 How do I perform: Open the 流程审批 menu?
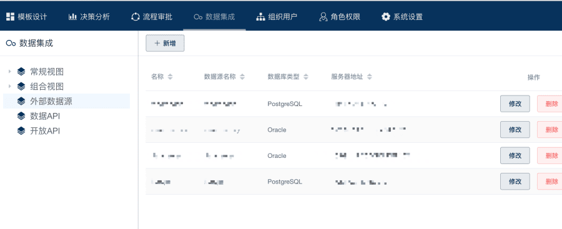pos(152,17)
